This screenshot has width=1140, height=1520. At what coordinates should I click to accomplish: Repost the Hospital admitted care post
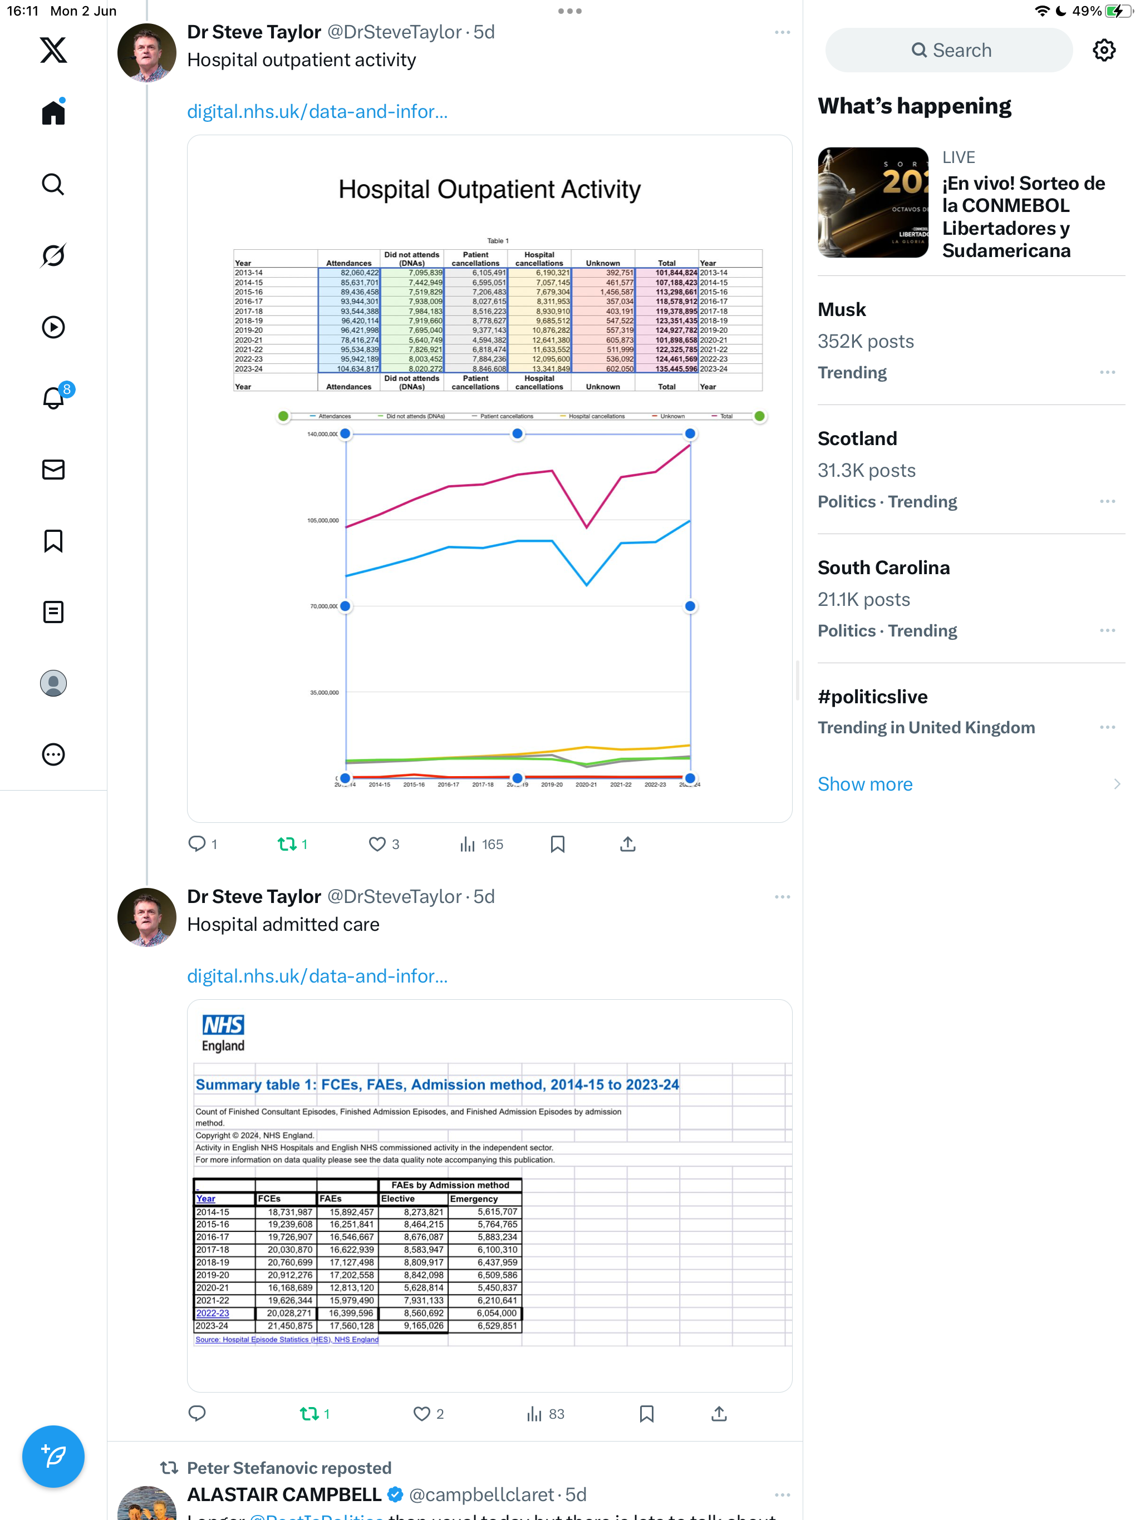pos(315,1414)
